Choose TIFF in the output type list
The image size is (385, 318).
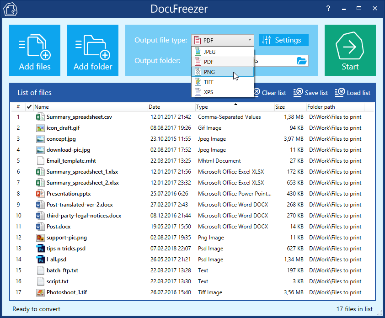[x=223, y=82]
